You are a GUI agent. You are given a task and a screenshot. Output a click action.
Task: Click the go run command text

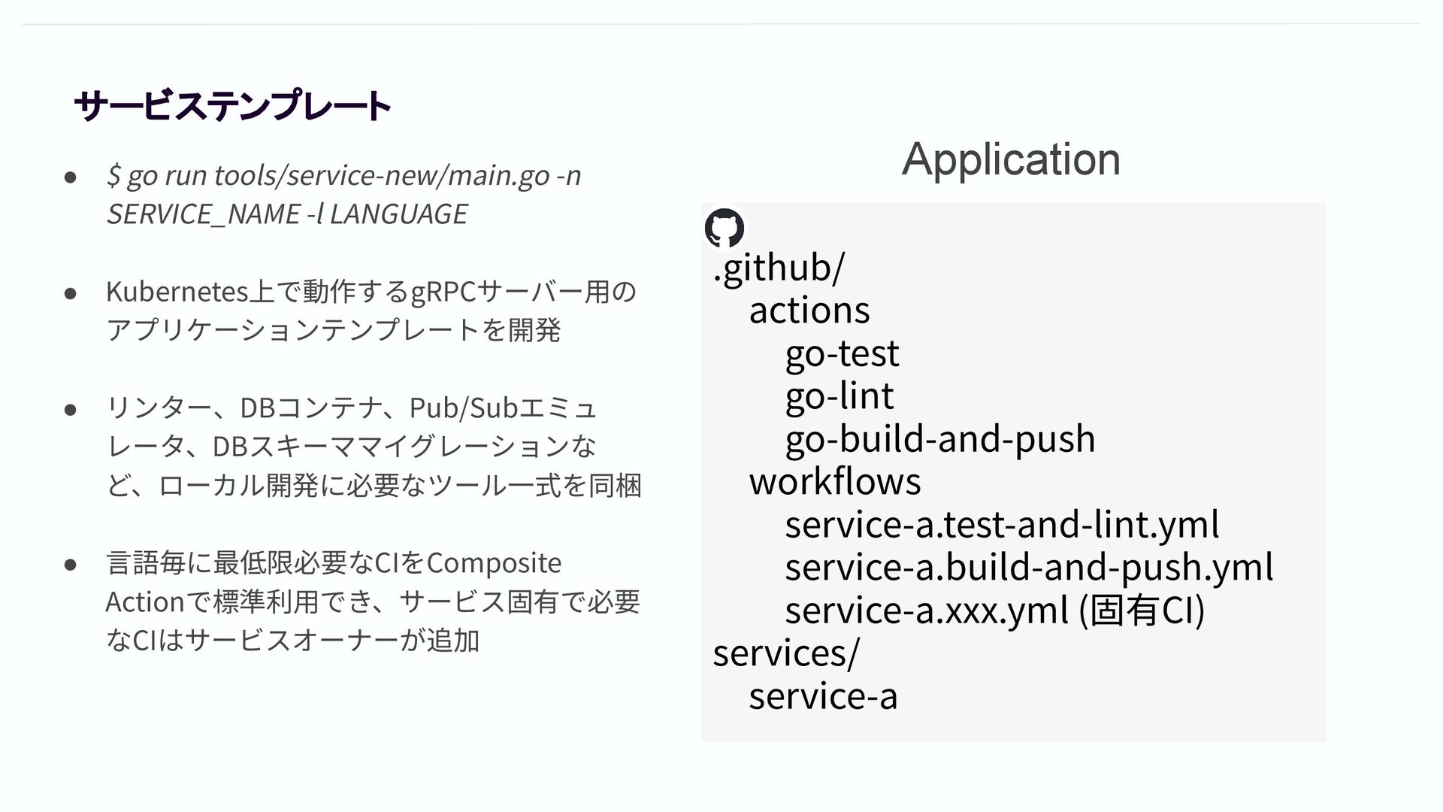343,176
